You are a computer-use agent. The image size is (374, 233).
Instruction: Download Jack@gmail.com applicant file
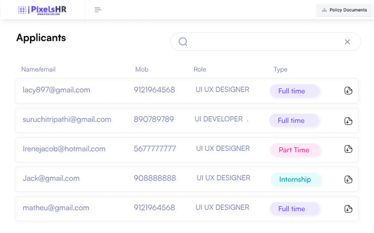[348, 179]
